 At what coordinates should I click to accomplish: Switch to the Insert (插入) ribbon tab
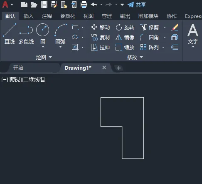tap(28, 16)
